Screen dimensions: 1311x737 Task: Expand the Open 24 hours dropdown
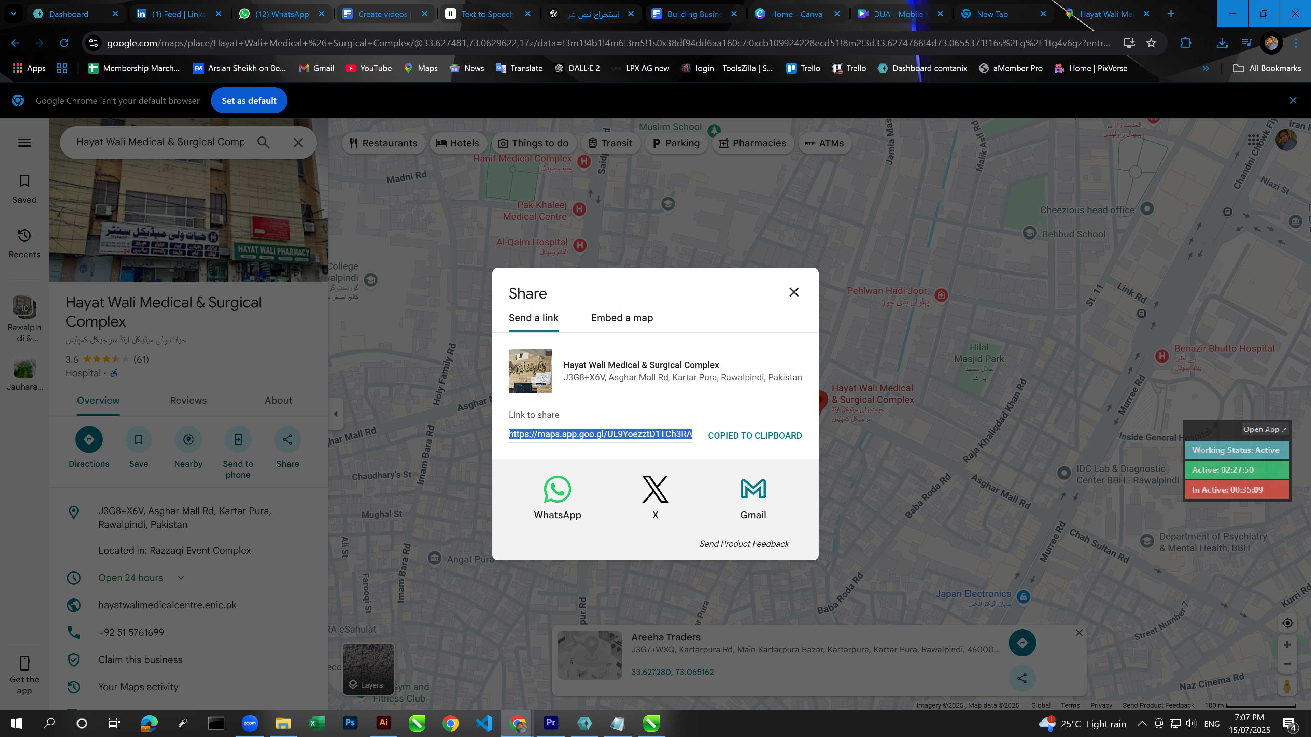(181, 578)
